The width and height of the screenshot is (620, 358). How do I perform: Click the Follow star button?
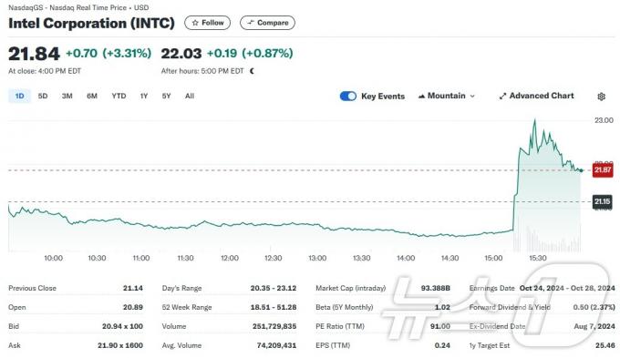click(207, 23)
